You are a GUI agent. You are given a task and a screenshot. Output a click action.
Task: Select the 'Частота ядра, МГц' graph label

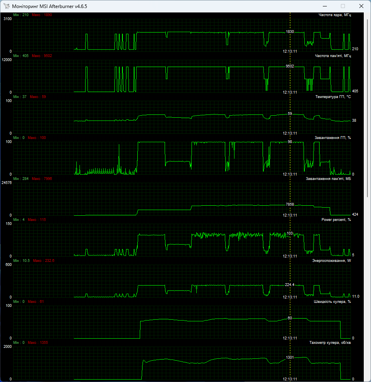pos(335,15)
